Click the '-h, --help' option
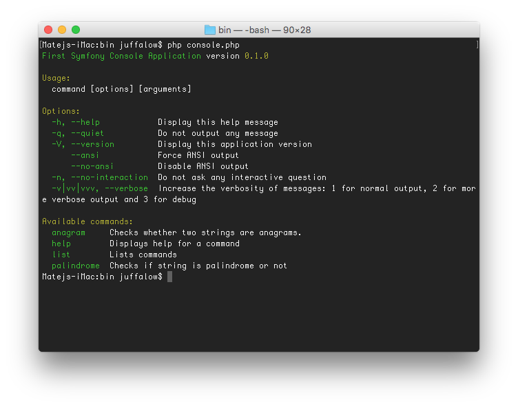 [76, 122]
